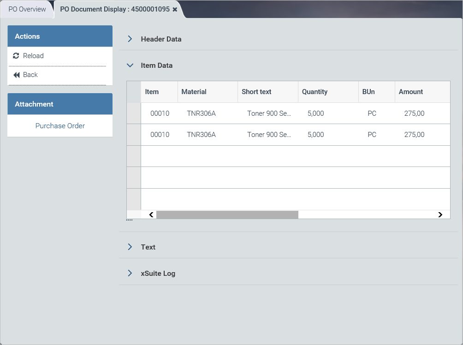The image size is (463, 345).
Task: Click the Back double-arrow icon
Action: pos(16,75)
